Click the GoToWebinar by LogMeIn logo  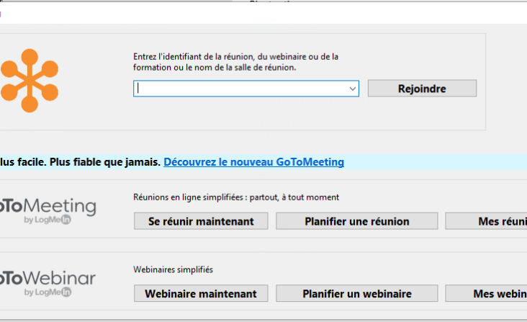pyautogui.click(x=48, y=283)
